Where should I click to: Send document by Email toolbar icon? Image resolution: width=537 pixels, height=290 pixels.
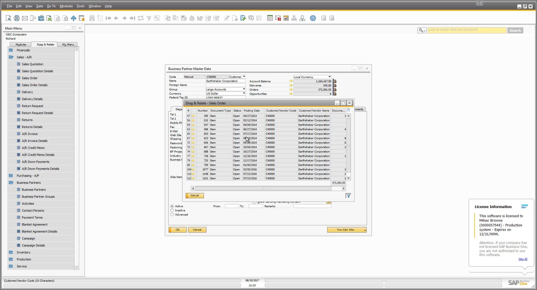coord(25,18)
